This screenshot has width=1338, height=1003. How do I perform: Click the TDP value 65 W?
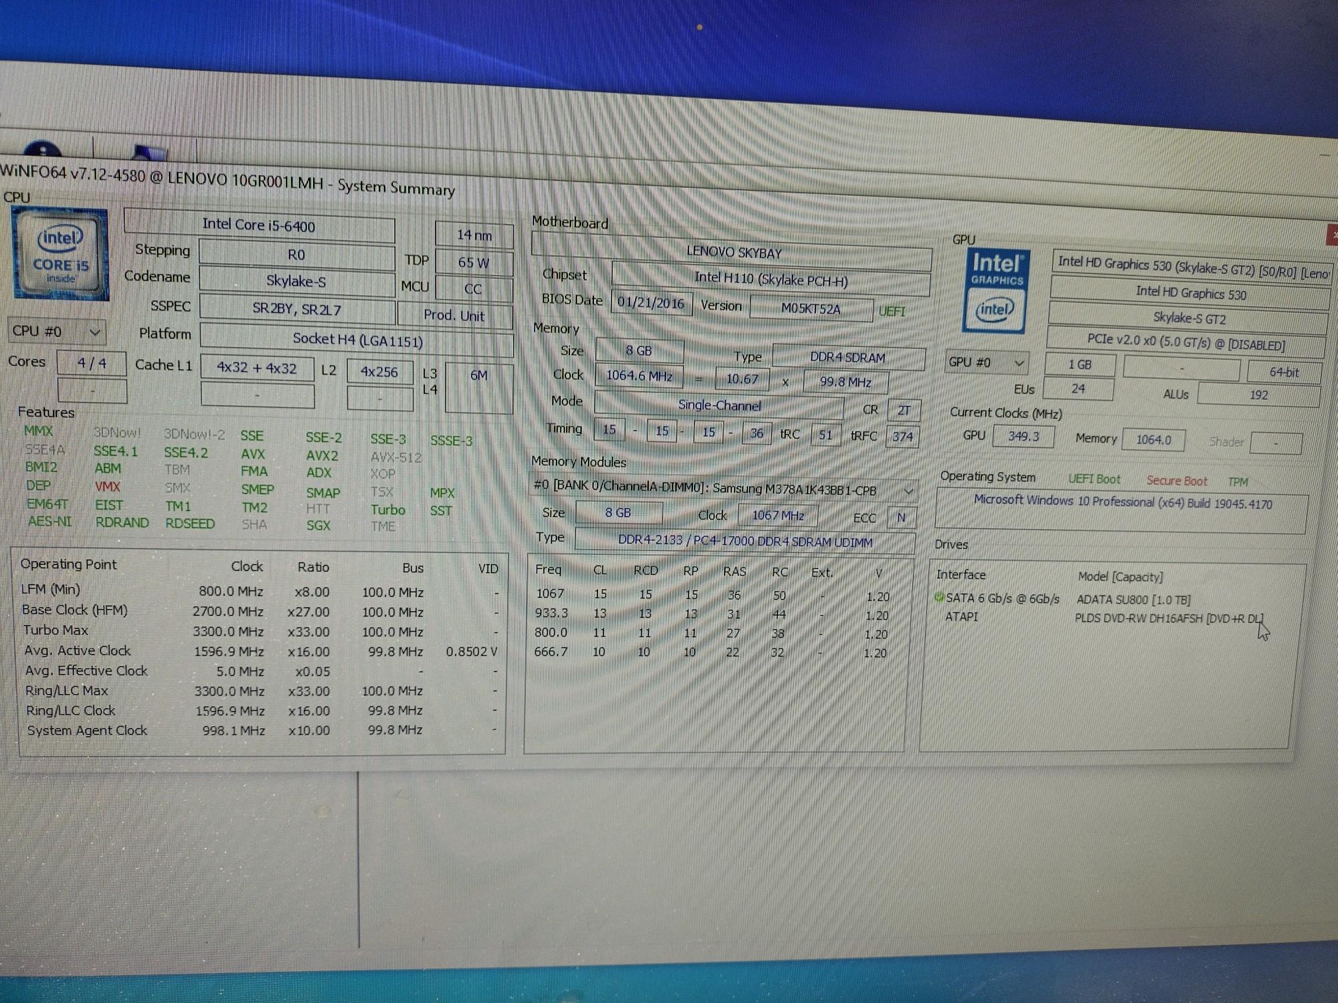click(474, 263)
